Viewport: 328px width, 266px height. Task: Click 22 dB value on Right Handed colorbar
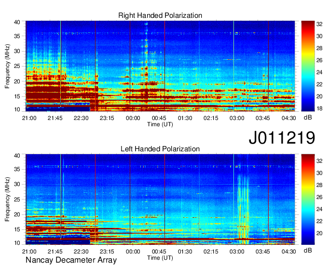[319, 84]
